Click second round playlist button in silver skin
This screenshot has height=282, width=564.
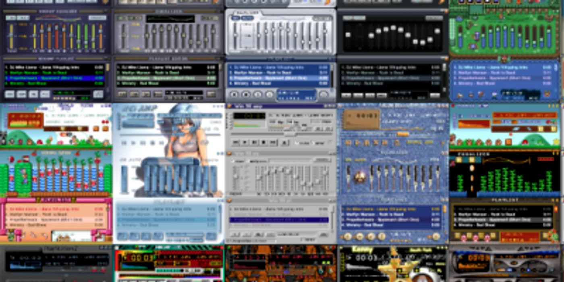point(246,95)
